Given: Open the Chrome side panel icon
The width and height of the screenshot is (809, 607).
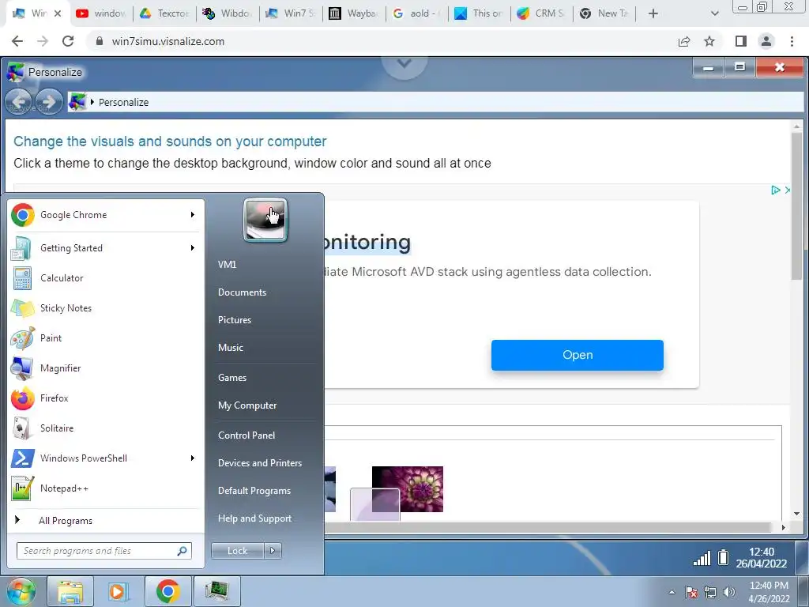Looking at the screenshot, I should (741, 41).
